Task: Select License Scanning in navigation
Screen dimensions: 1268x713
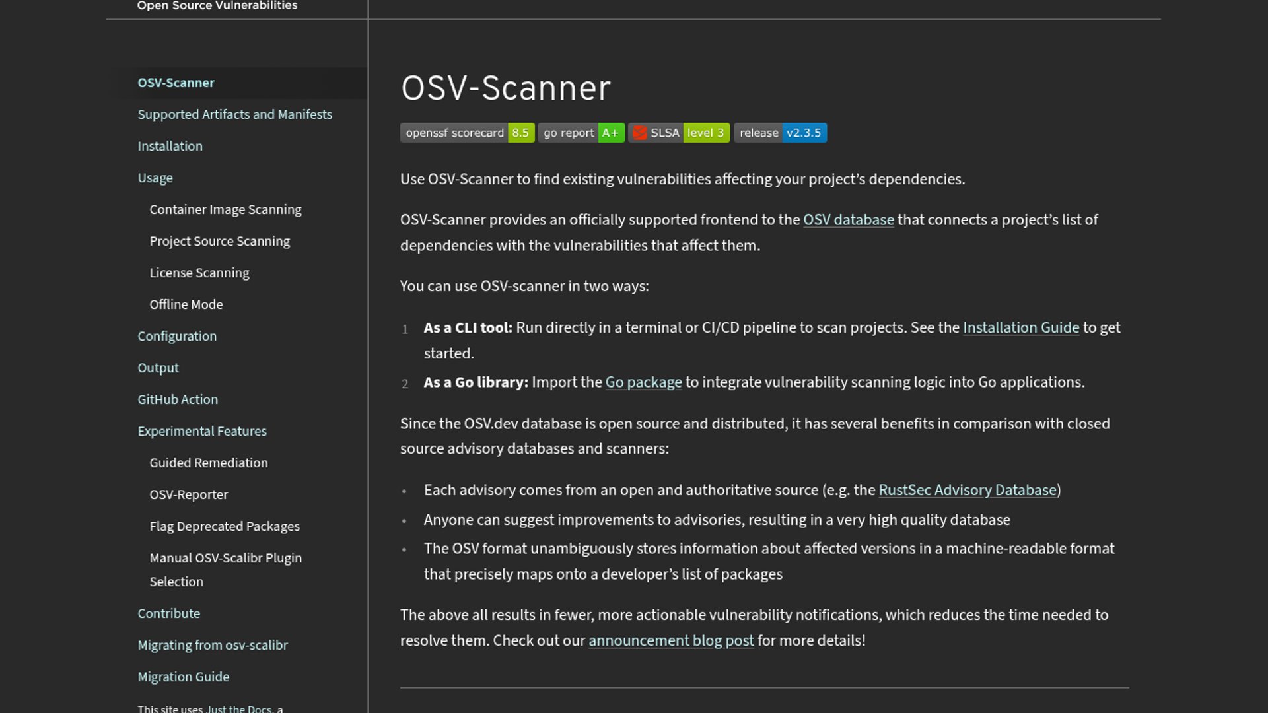Action: (199, 273)
